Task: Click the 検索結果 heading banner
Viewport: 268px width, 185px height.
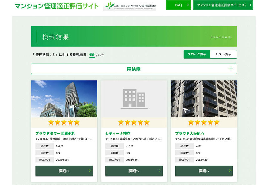Action: [134, 36]
